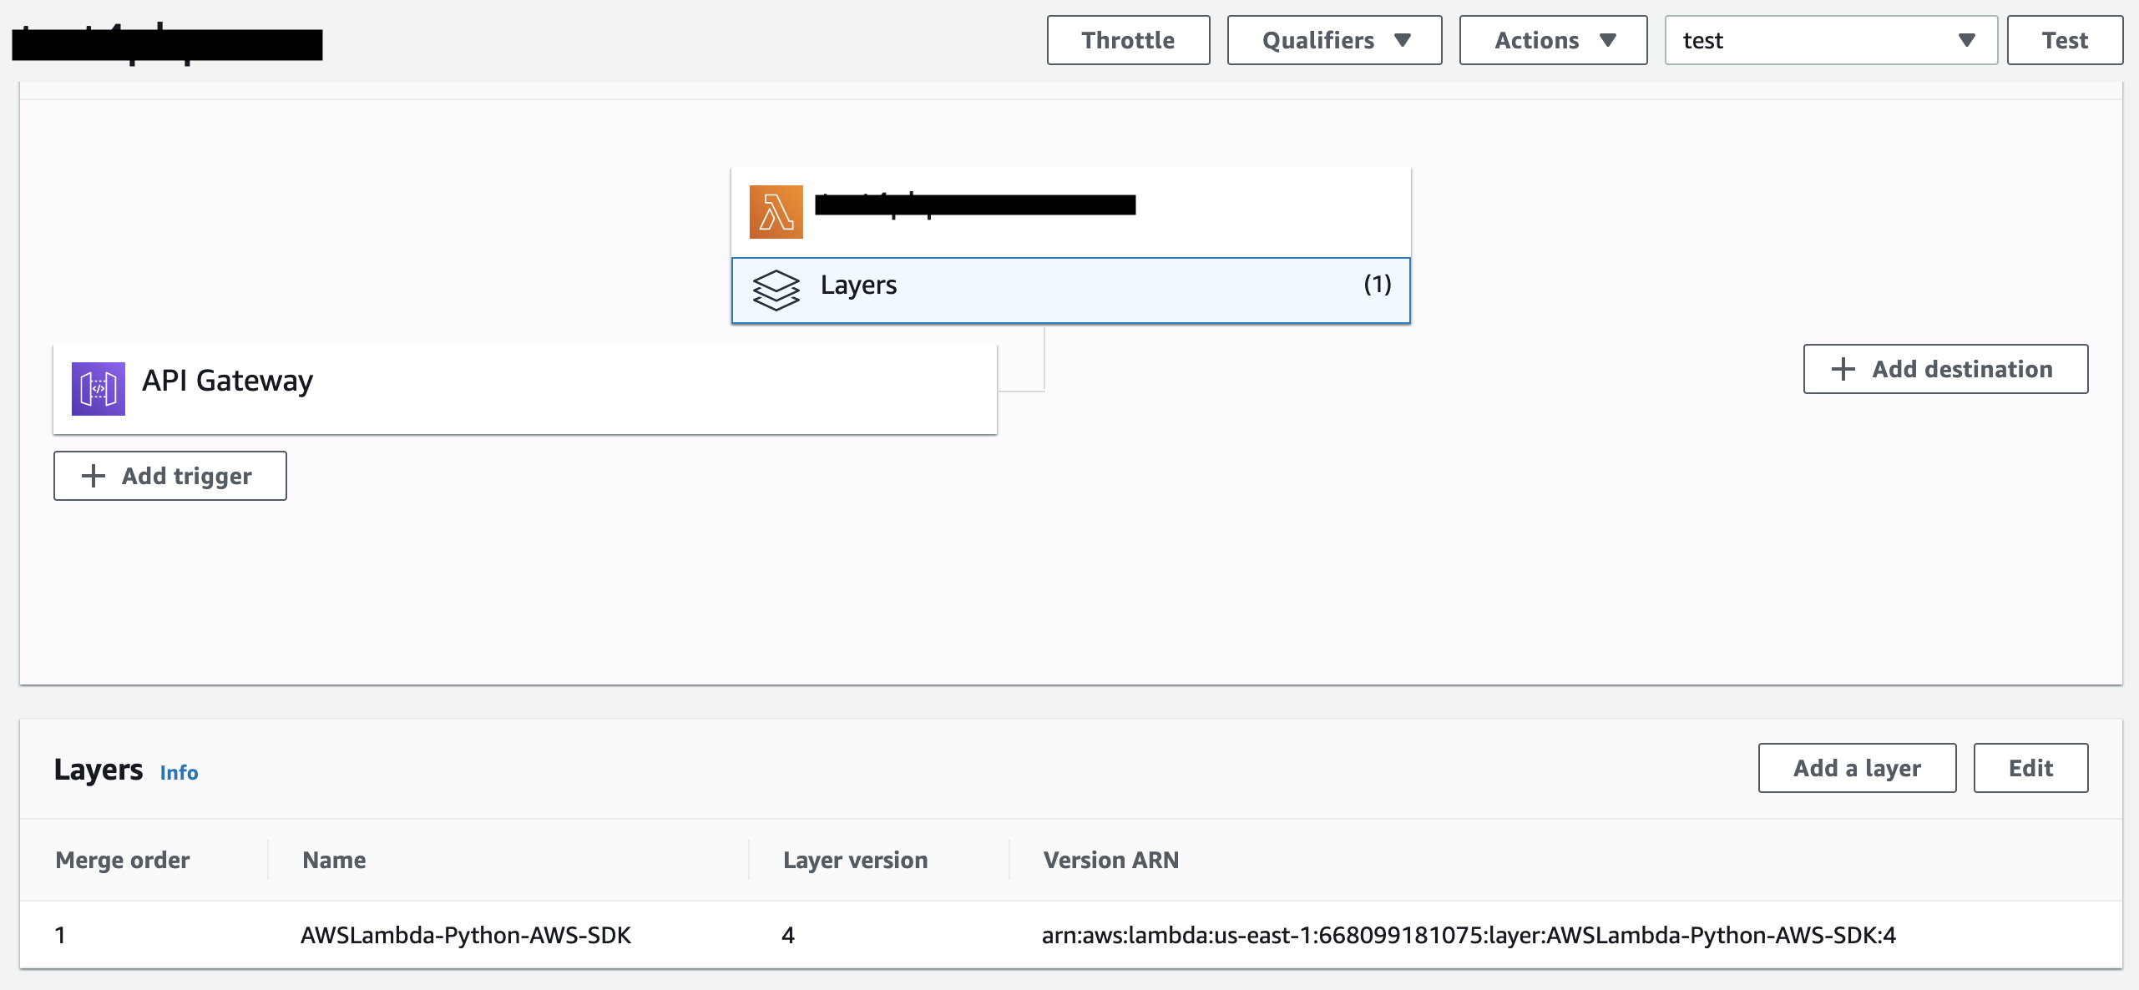Click the purple API Gateway icon

pos(99,389)
